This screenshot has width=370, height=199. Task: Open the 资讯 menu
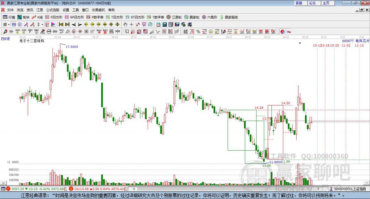click(30, 10)
